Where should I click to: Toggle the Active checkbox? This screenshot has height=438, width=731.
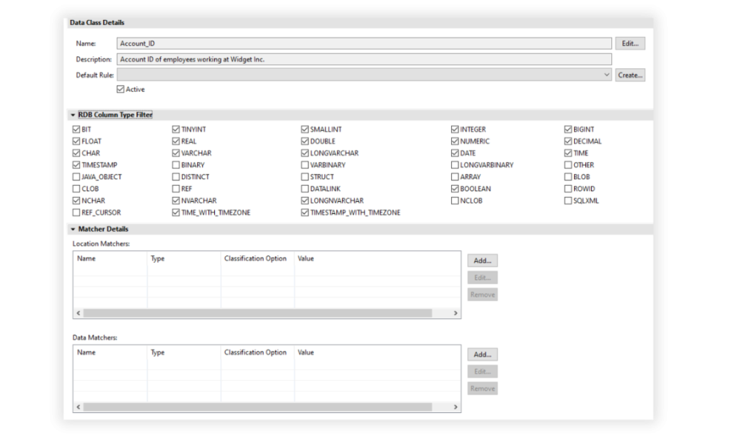coord(121,88)
